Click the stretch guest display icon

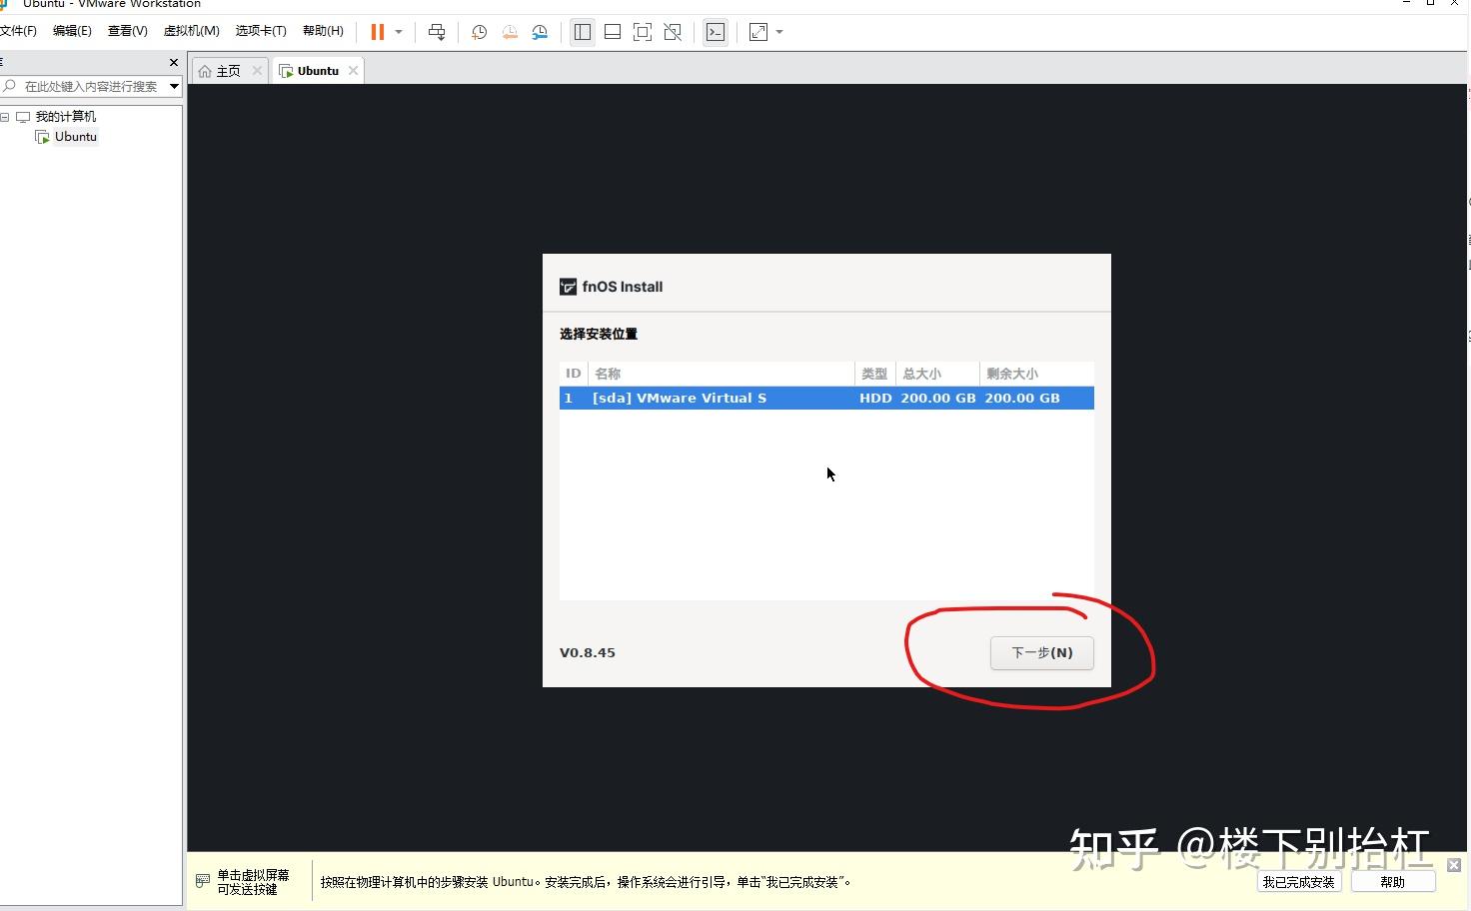(758, 32)
